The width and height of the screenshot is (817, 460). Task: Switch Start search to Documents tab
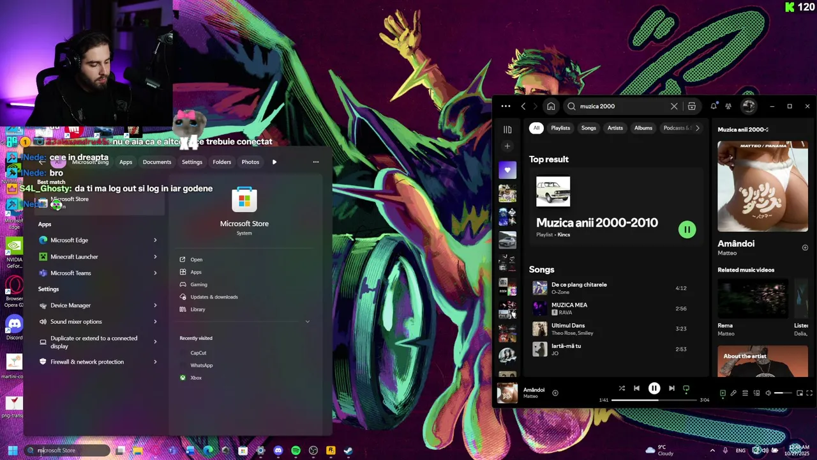tap(157, 162)
